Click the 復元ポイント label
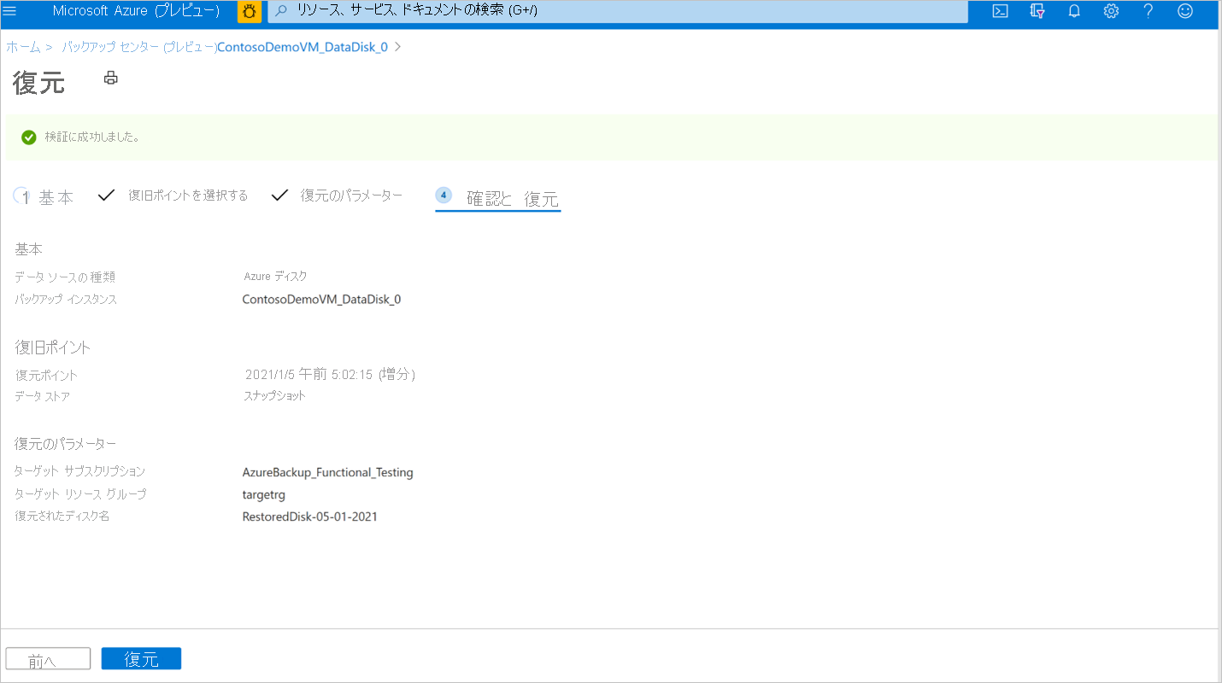1222x683 pixels. (46, 376)
